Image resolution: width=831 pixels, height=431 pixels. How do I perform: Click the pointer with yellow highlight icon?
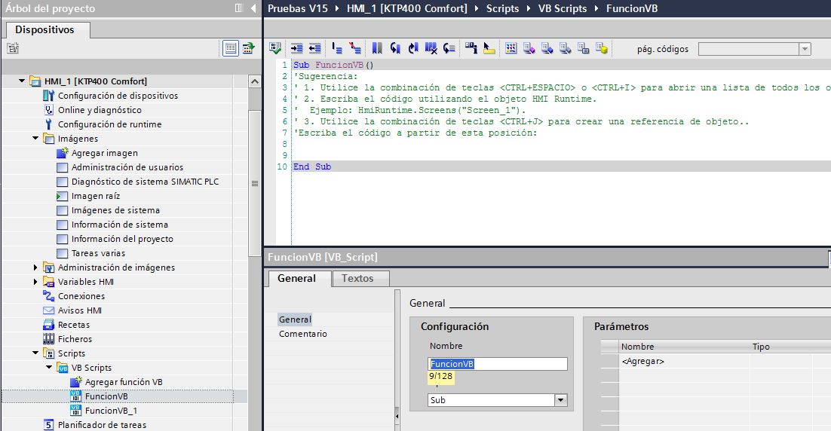pos(489,48)
